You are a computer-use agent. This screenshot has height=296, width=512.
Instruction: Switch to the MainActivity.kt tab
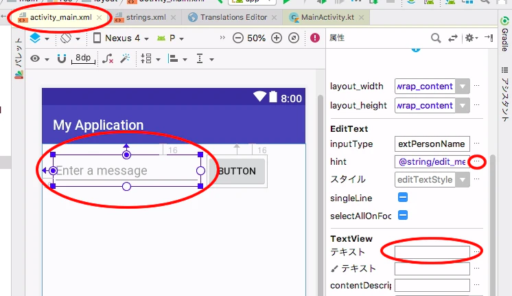click(x=327, y=17)
